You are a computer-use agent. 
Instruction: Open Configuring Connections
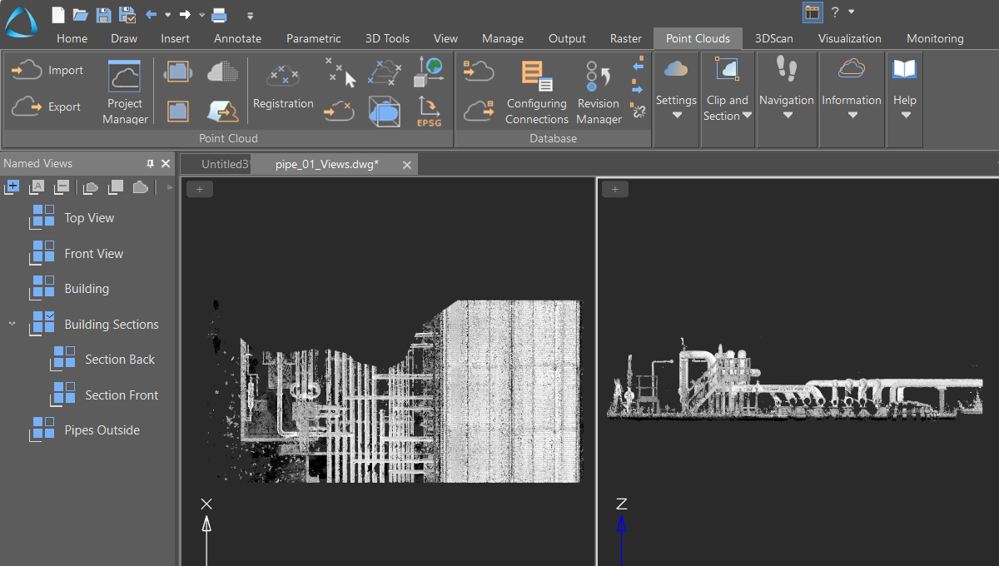click(536, 92)
